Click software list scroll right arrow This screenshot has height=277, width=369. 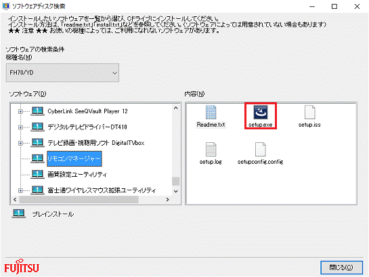(167, 200)
